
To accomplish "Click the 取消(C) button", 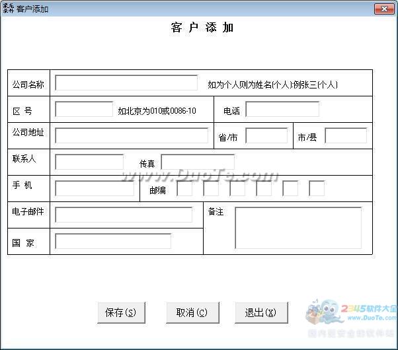I will 192,312.
